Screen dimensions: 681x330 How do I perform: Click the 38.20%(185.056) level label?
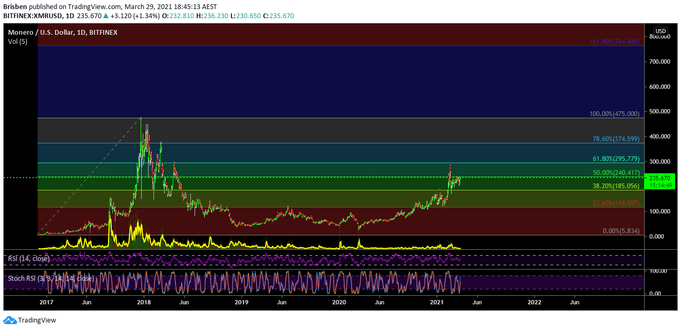(616, 186)
